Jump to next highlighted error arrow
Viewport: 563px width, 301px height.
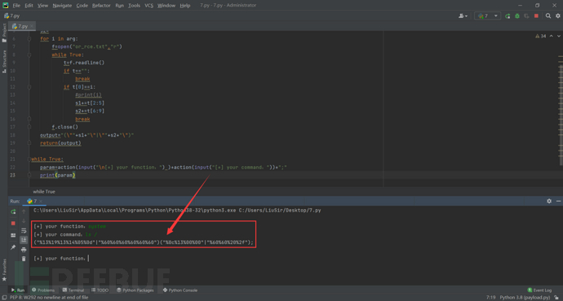click(x=559, y=36)
